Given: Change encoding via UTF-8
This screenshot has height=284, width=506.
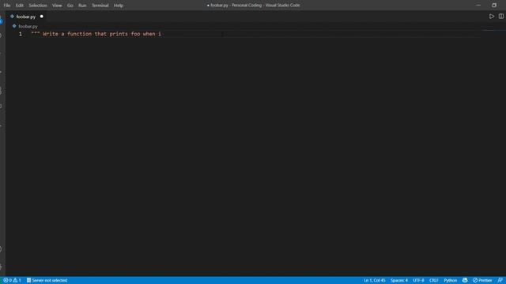Looking at the screenshot, I should [x=418, y=280].
